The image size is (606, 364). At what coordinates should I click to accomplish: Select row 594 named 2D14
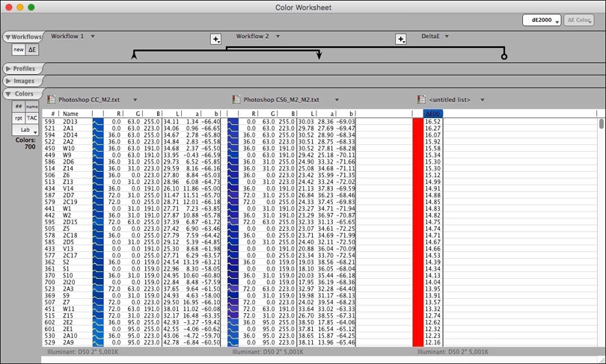point(319,135)
